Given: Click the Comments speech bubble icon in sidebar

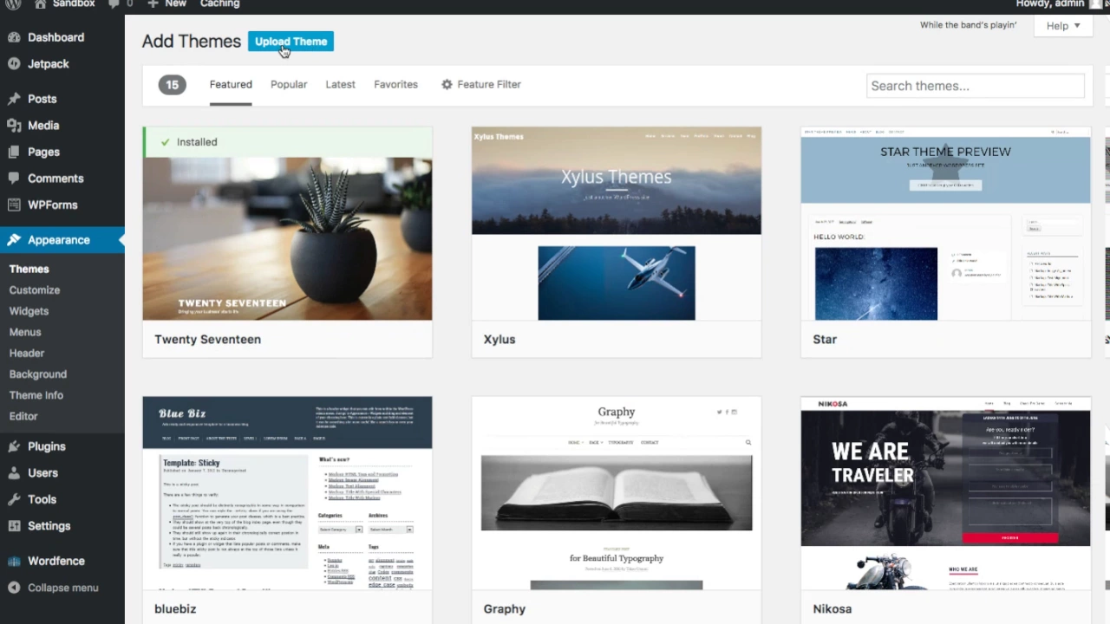Looking at the screenshot, I should (14, 179).
